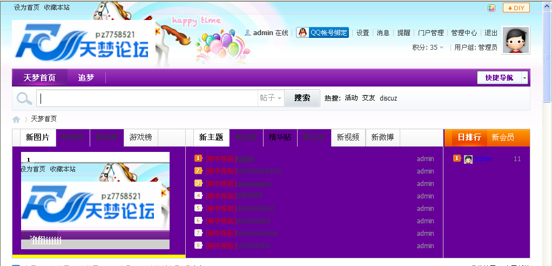
Task: Open the admin profile link in header
Action: tap(263, 33)
